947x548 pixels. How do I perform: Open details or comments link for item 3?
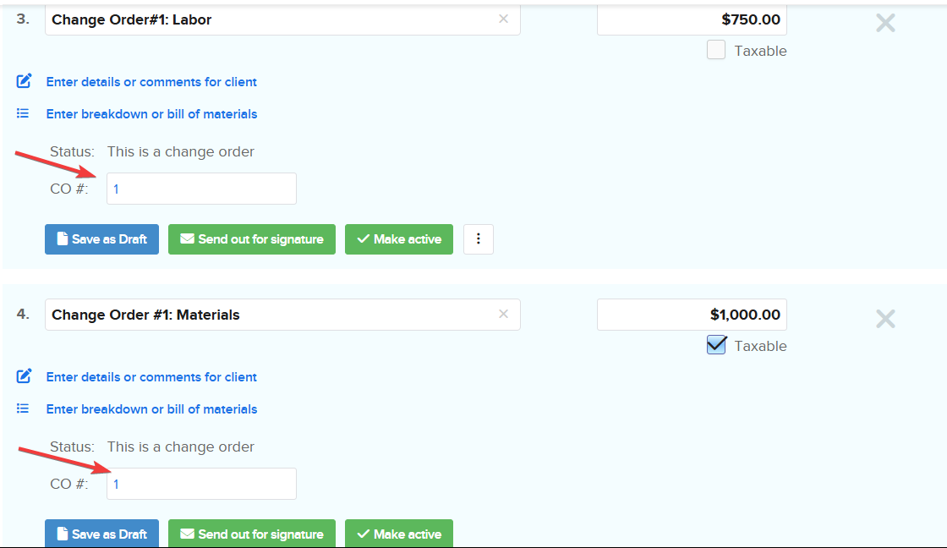click(x=151, y=82)
